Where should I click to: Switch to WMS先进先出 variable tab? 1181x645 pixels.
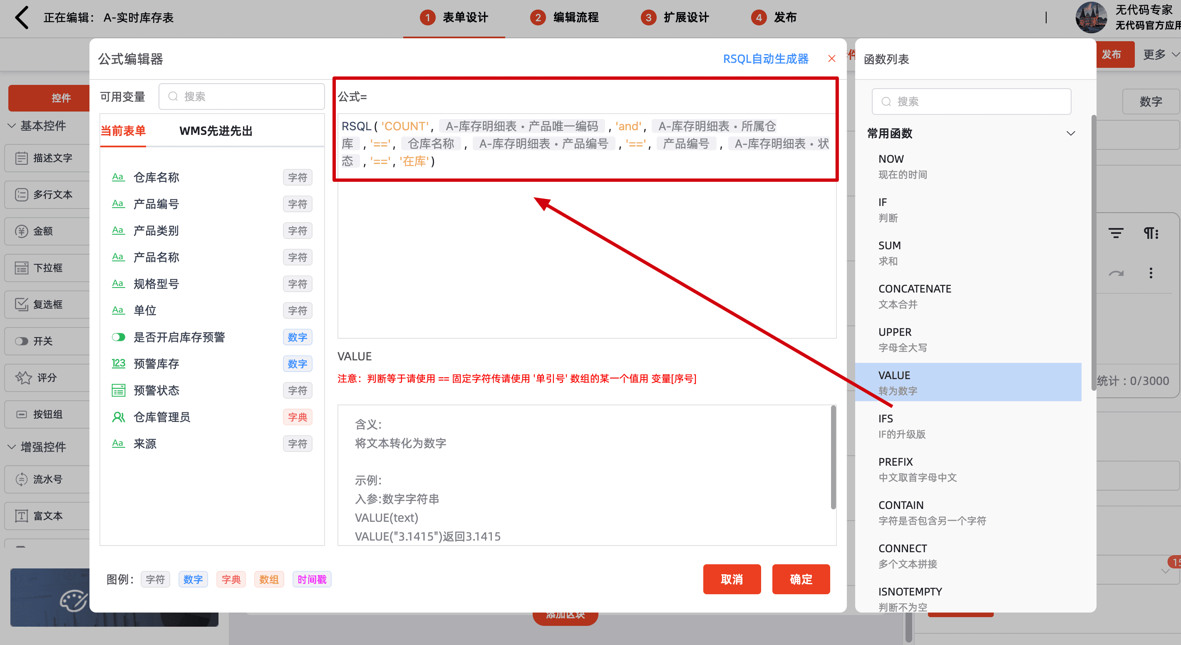pos(216,131)
